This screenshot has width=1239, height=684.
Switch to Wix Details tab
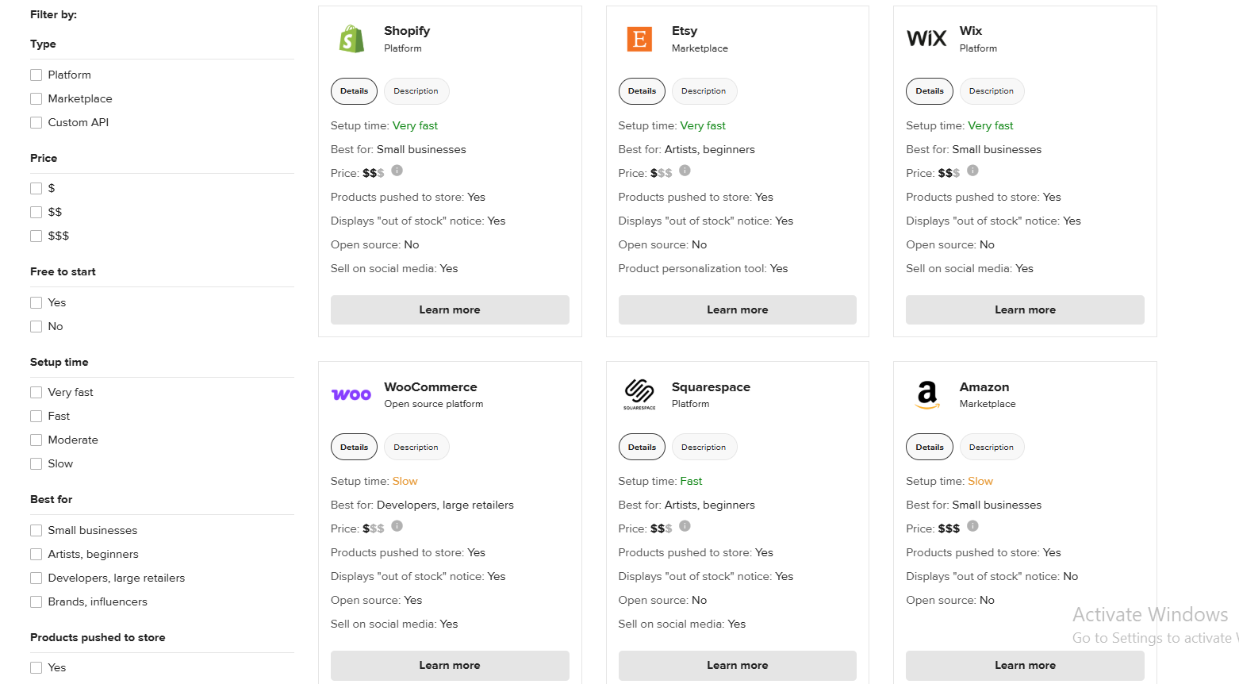coord(930,91)
